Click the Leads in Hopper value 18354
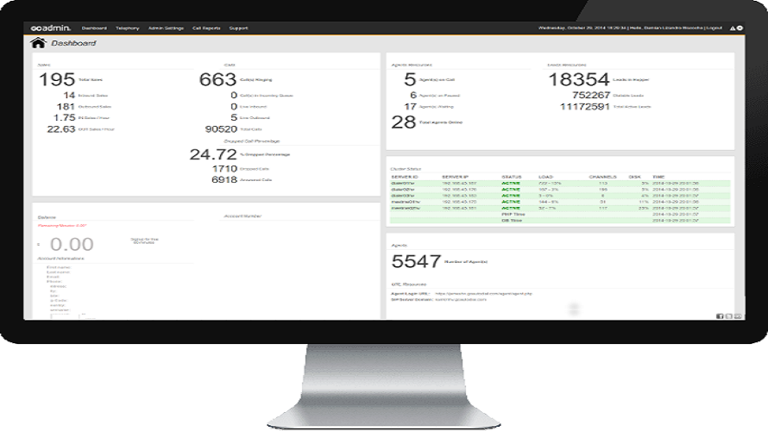Image resolution: width=768 pixels, height=431 pixels. pos(579,79)
